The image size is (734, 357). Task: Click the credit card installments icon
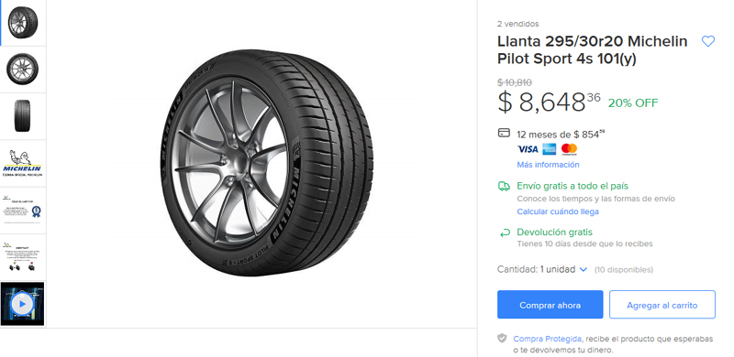pos(504,133)
